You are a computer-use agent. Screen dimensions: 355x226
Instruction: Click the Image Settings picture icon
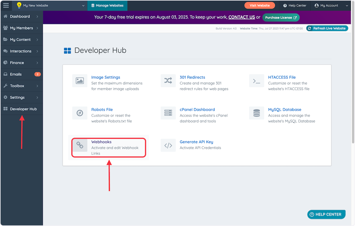80,81
